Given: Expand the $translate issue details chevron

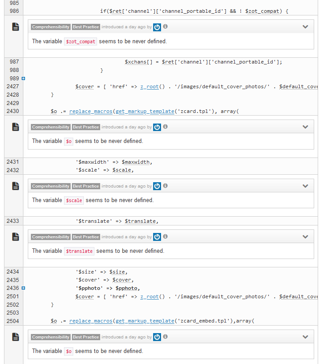Looking at the screenshot, I should pyautogui.click(x=305, y=237).
